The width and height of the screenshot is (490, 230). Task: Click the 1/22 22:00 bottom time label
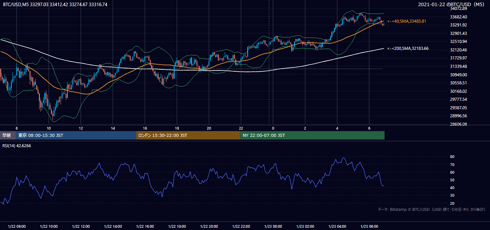coord(241,227)
